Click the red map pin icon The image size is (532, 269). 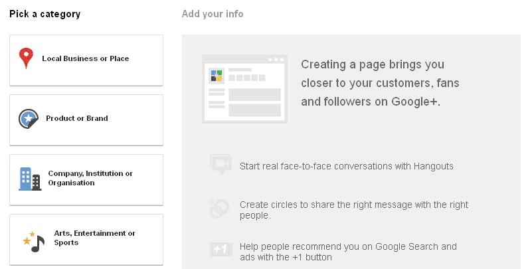click(26, 58)
